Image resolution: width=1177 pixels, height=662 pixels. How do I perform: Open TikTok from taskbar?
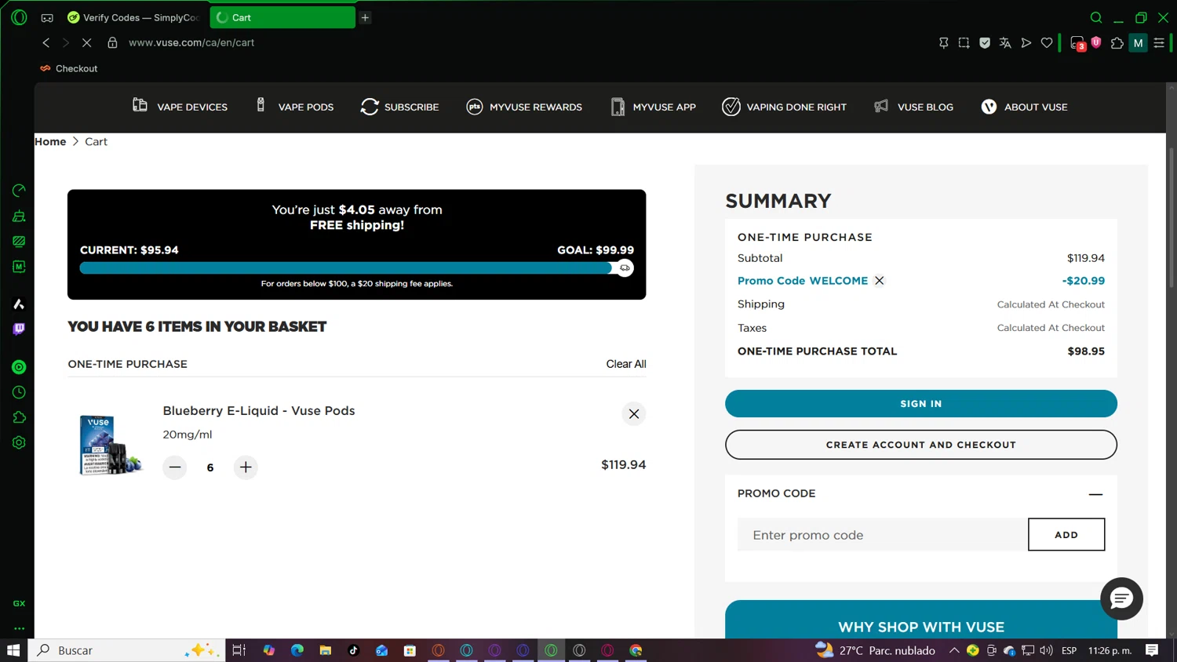click(354, 650)
